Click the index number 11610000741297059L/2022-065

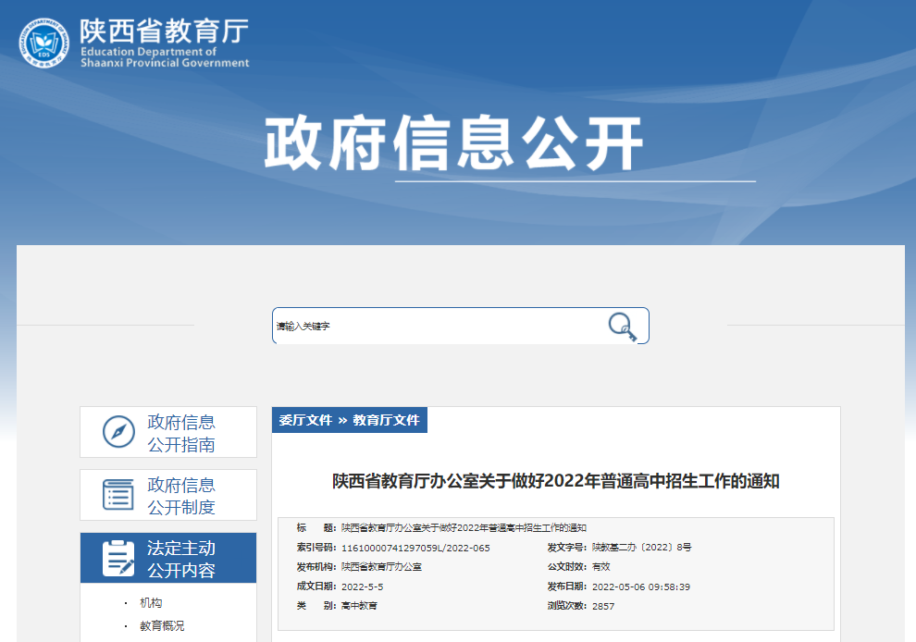click(x=415, y=548)
